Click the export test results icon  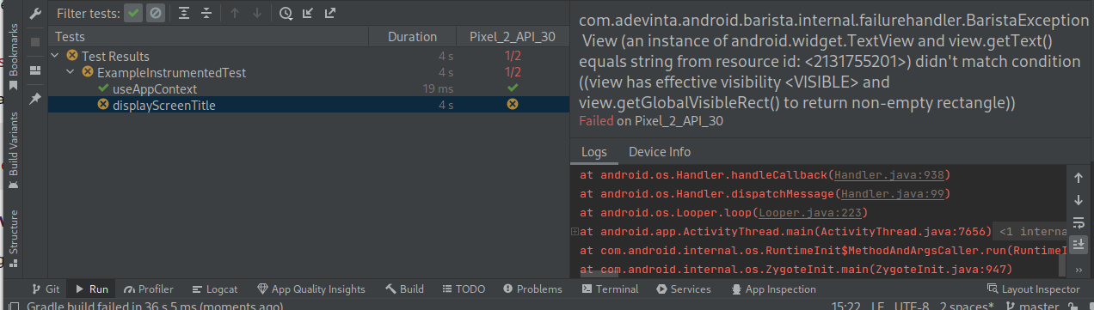coord(329,13)
